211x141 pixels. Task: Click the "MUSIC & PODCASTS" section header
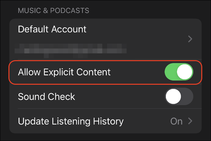(x=54, y=10)
